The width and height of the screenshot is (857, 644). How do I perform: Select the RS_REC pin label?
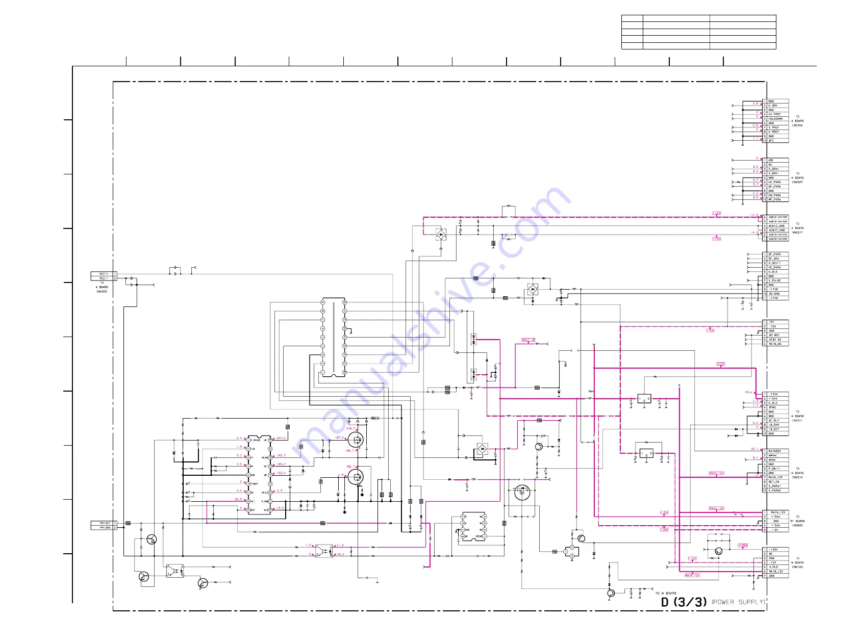pyautogui.click(x=774, y=336)
